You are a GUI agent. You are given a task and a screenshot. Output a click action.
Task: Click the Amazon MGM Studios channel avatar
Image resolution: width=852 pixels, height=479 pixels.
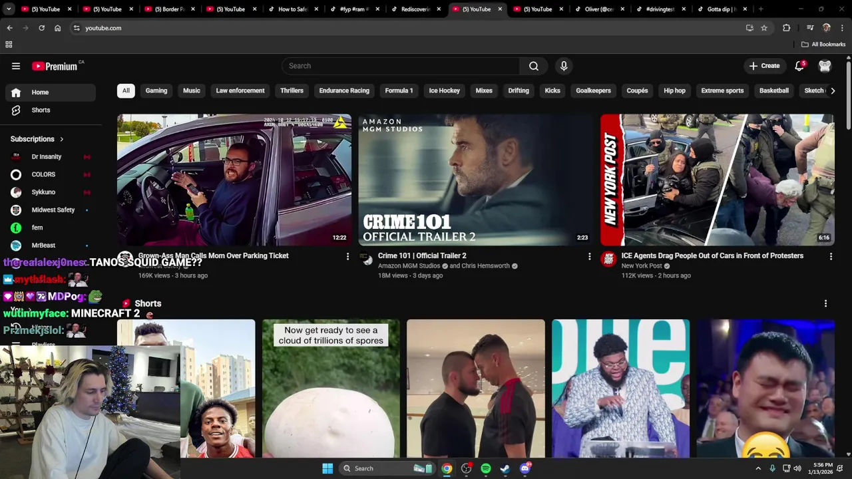pyautogui.click(x=367, y=259)
